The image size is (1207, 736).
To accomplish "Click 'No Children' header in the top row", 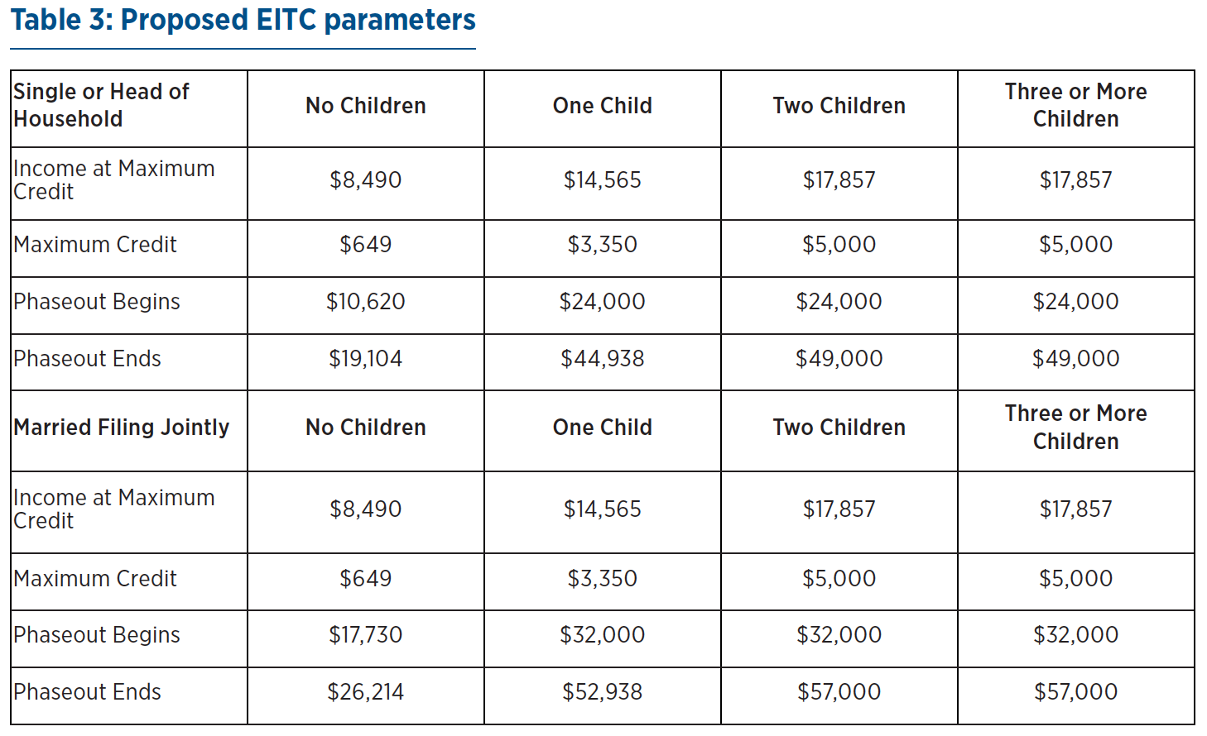I will coord(365,106).
